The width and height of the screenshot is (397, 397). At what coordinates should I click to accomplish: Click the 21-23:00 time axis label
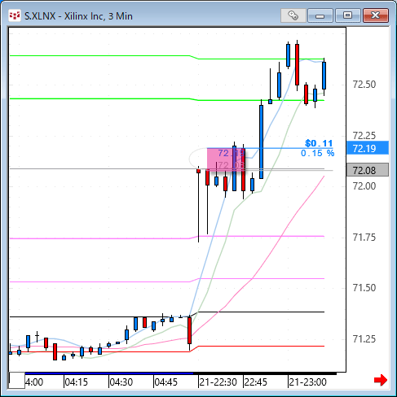point(307,382)
